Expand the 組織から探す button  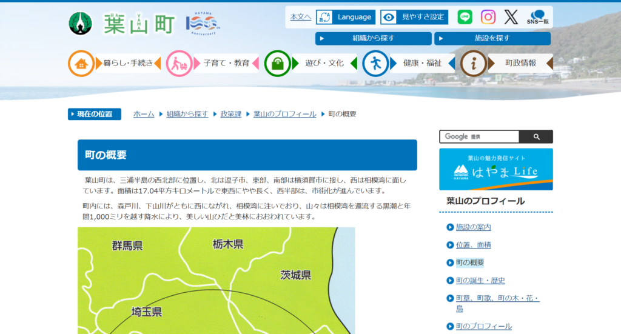[x=373, y=38]
